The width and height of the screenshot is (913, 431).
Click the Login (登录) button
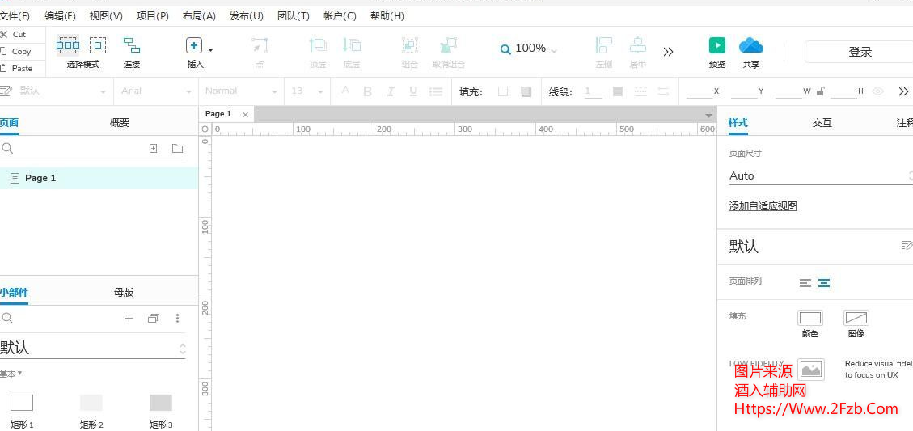(860, 52)
